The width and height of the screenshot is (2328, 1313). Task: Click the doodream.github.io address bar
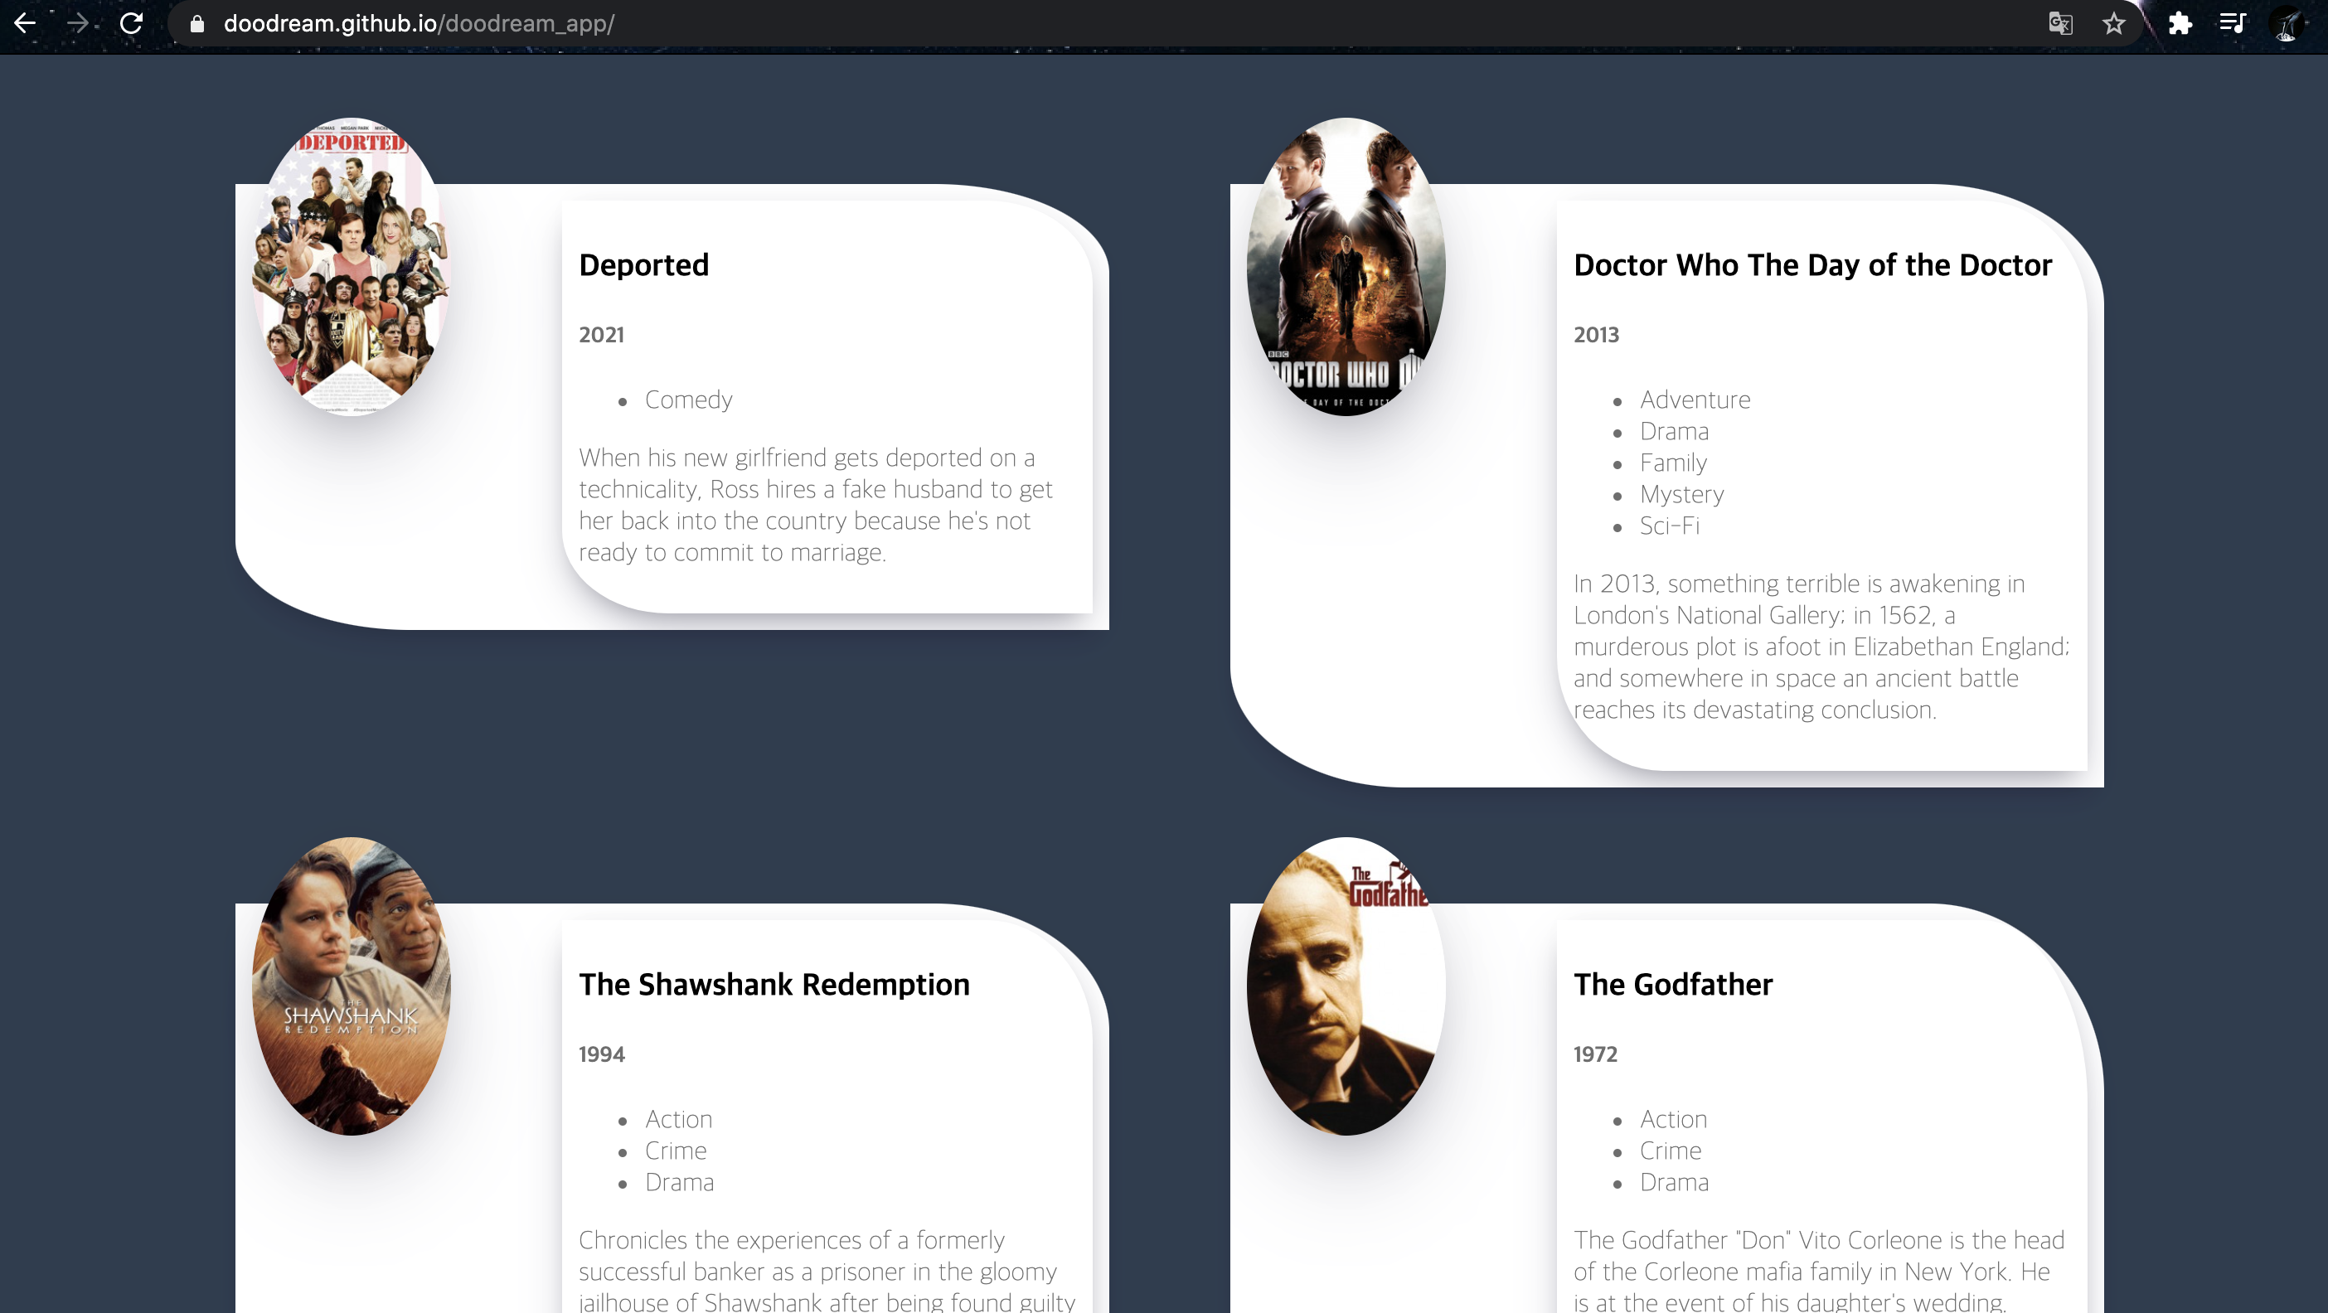pyautogui.click(x=420, y=23)
